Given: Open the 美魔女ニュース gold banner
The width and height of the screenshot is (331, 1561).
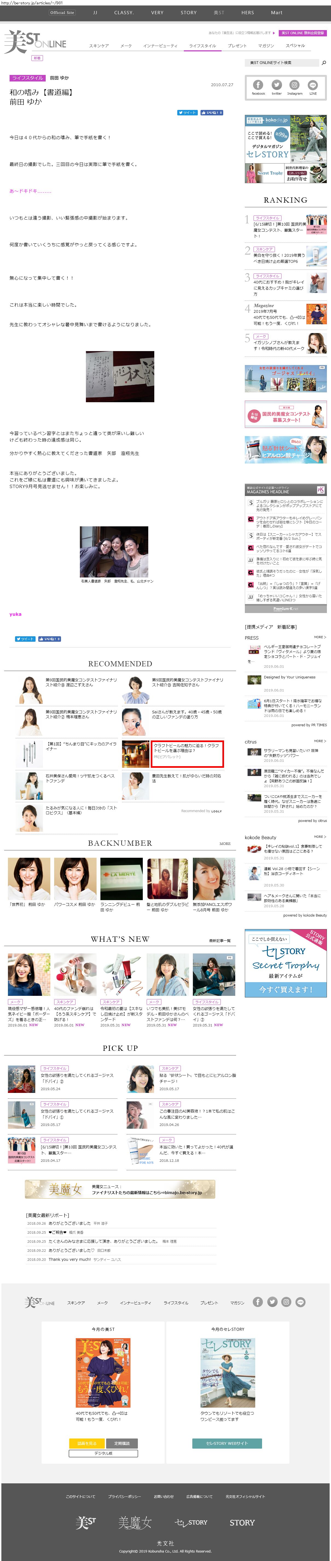Looking at the screenshot, I should 120,1188.
